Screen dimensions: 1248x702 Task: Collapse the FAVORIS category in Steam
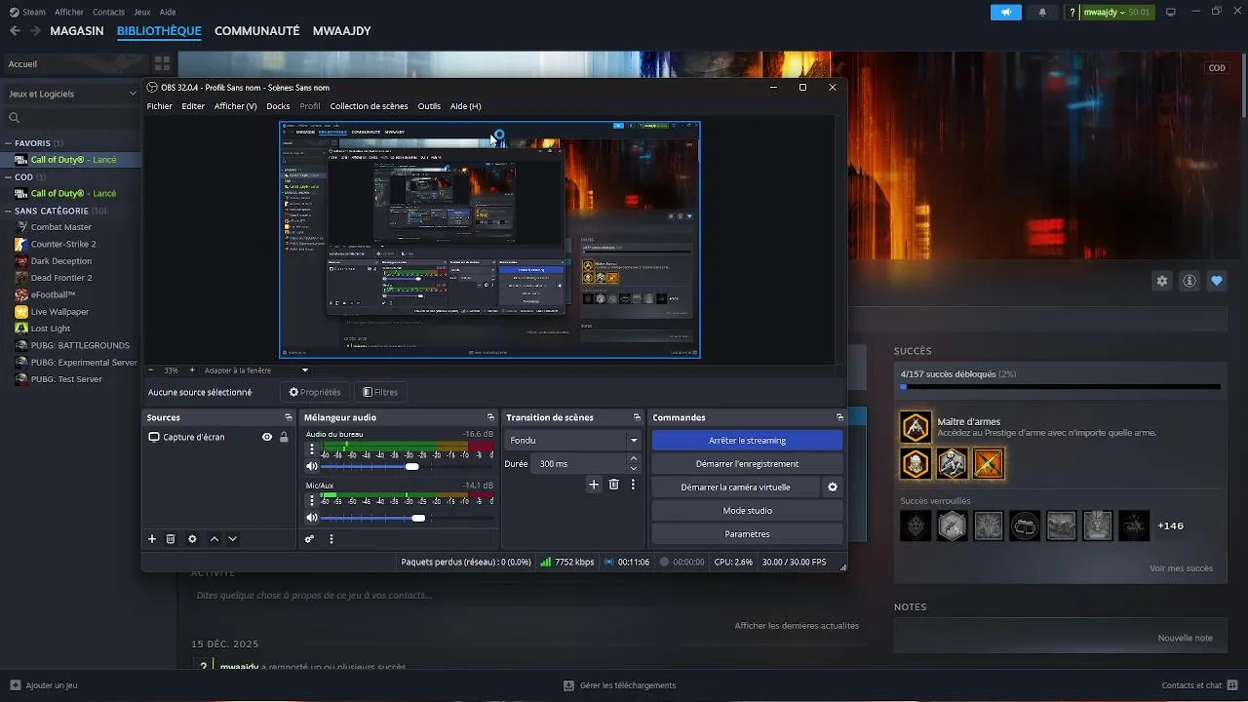[9, 143]
